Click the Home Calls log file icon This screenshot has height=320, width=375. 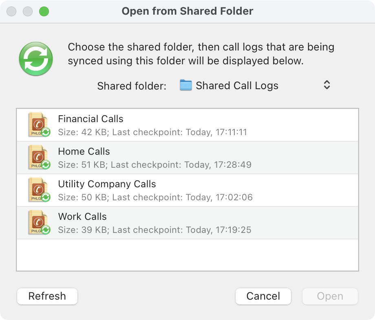(x=39, y=157)
